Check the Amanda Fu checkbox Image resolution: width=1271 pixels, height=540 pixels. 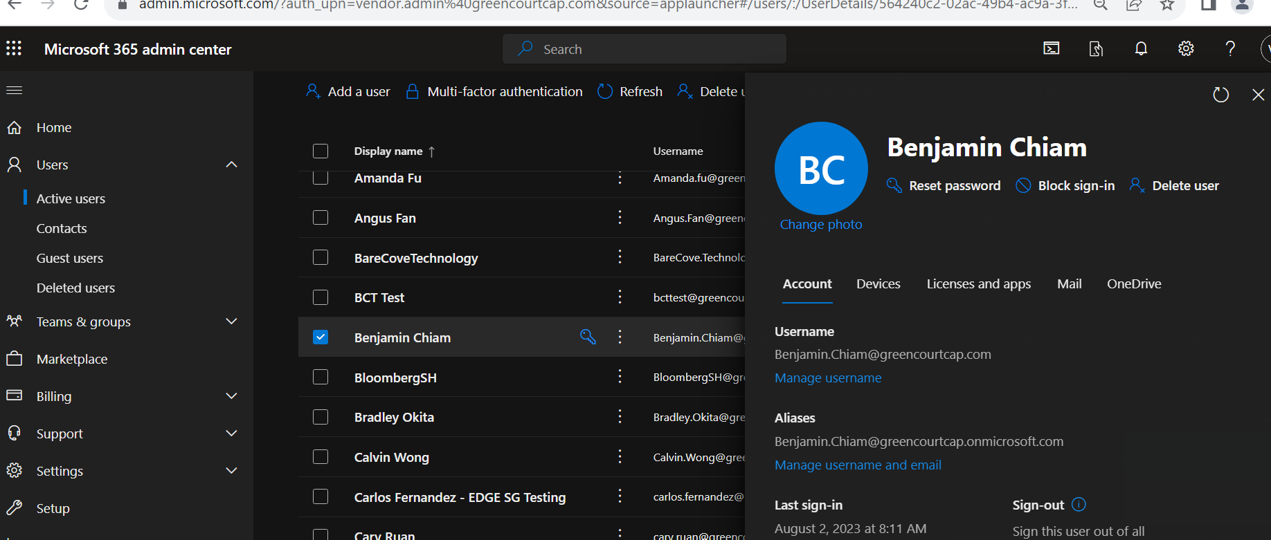(x=321, y=178)
